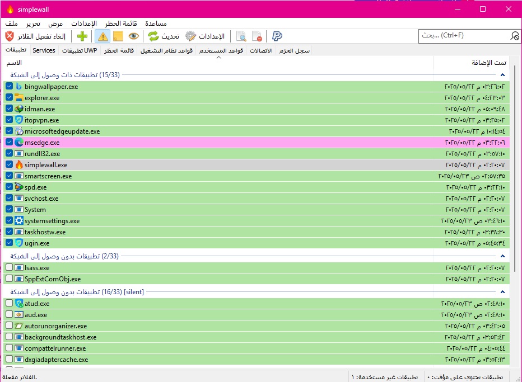Click the search magnifier icon in search box
Image resolution: width=522 pixels, height=382 pixels.
(514, 36)
